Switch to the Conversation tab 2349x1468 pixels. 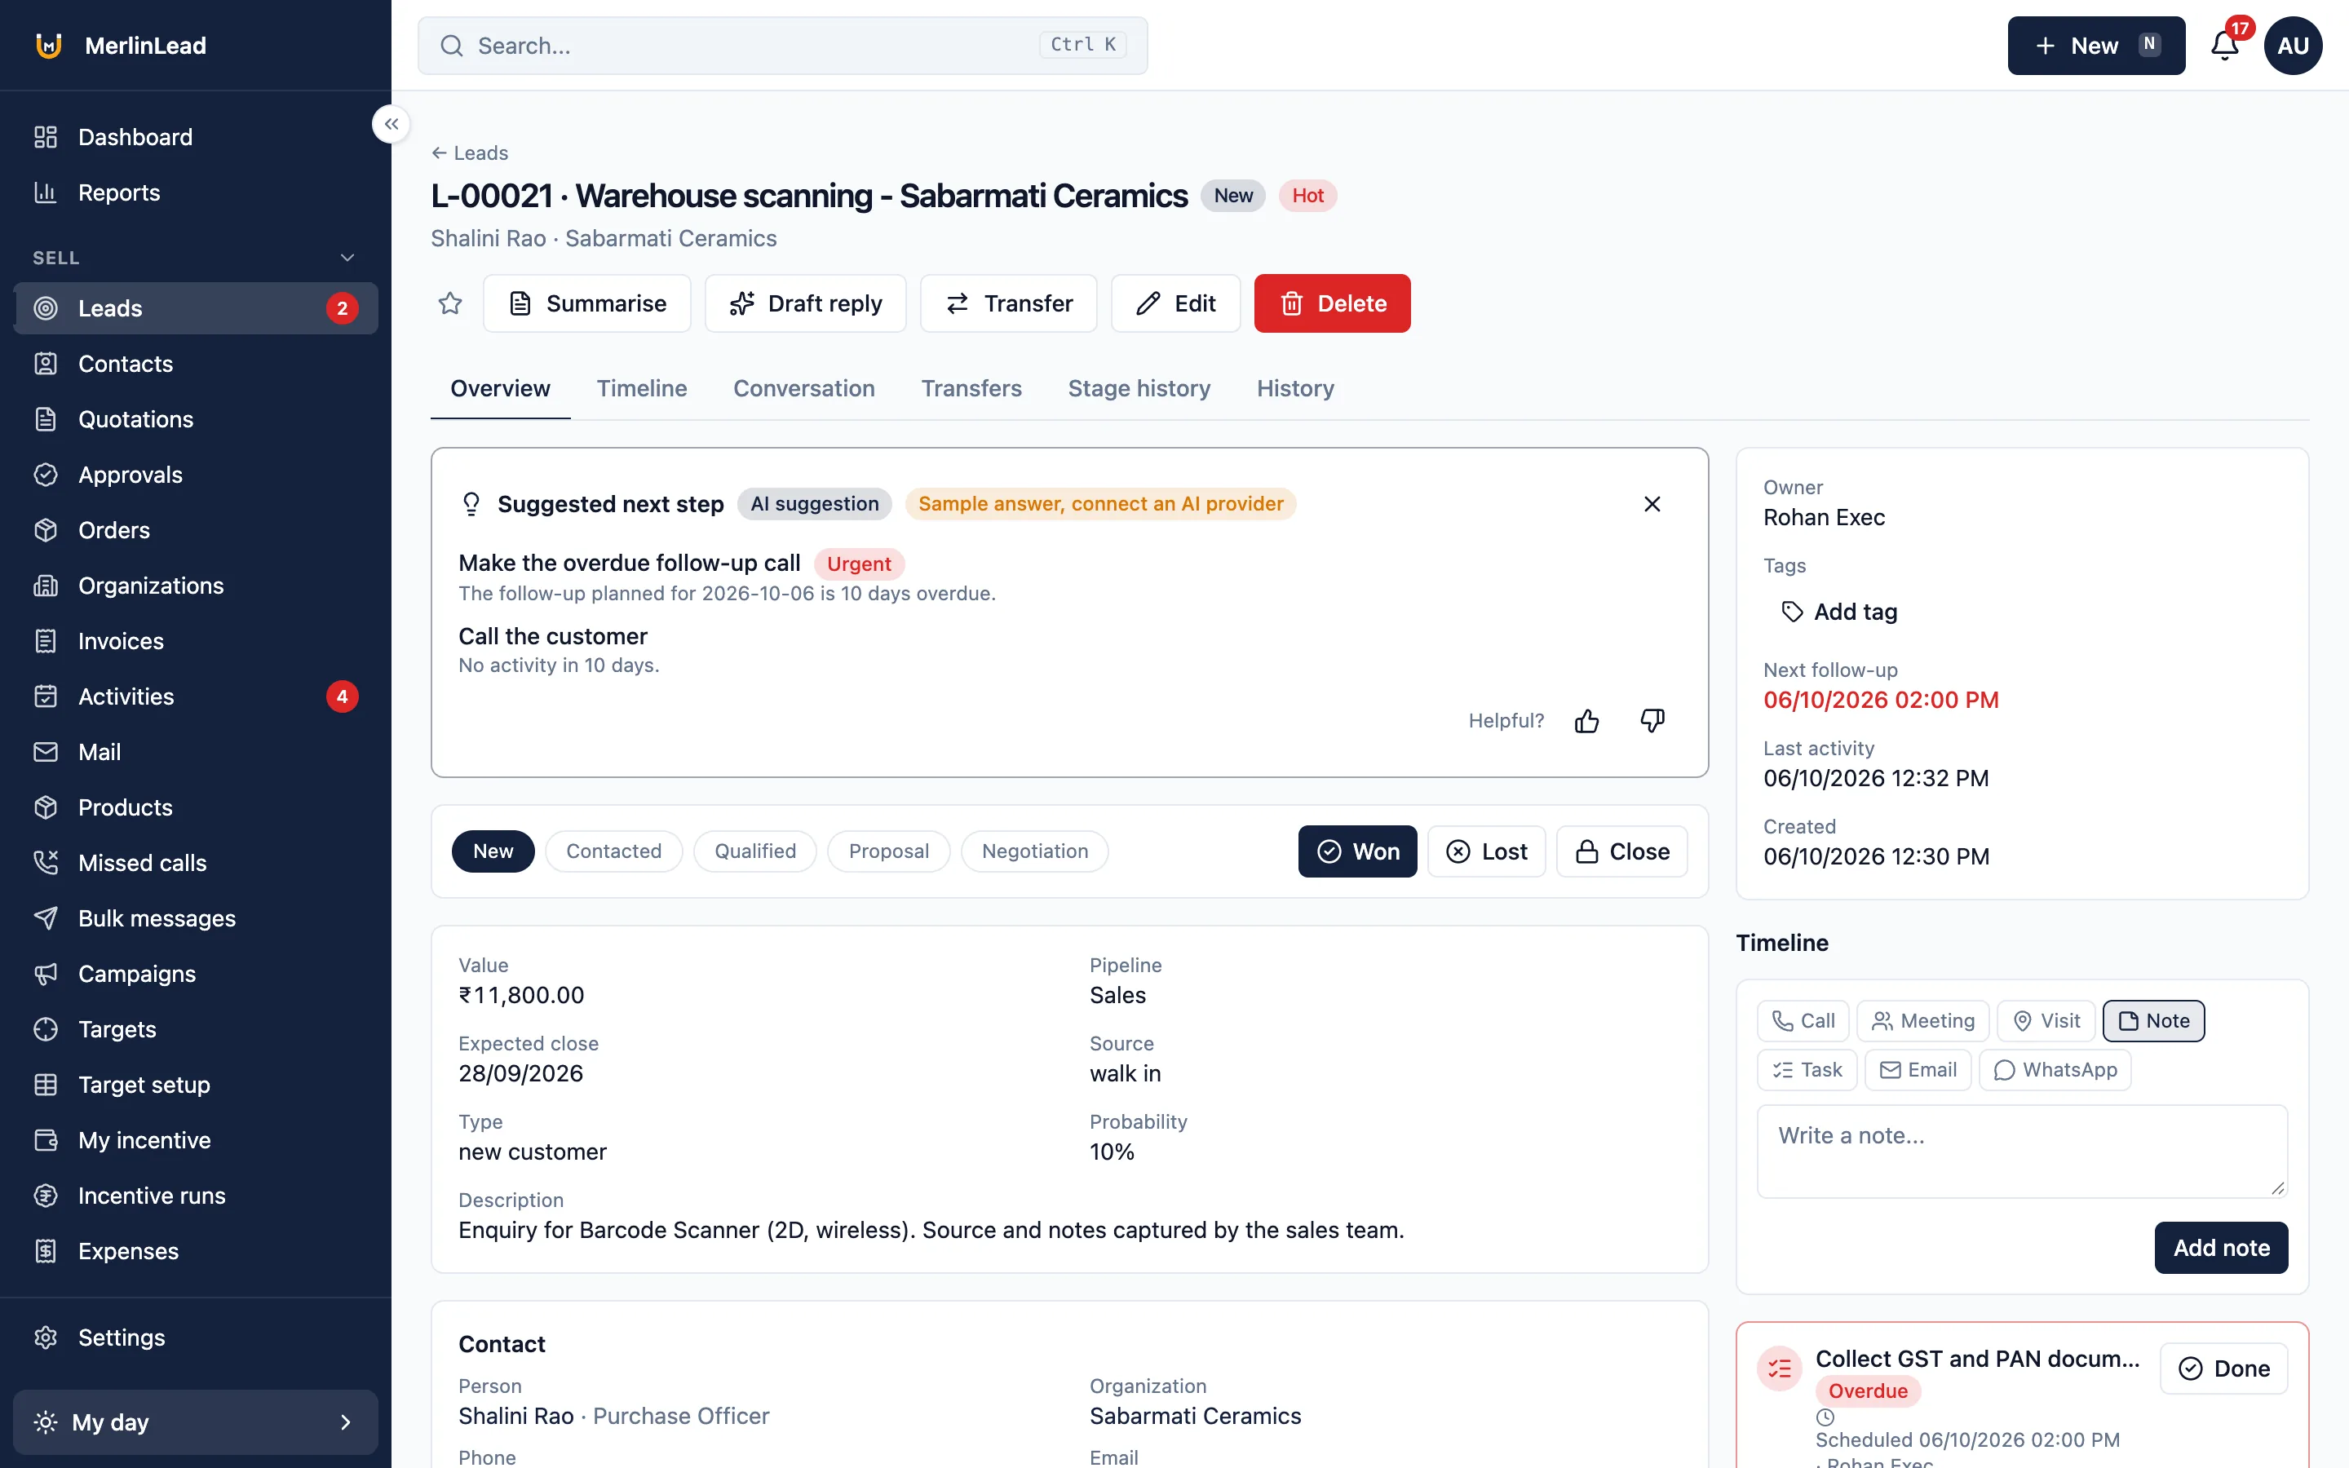(803, 388)
